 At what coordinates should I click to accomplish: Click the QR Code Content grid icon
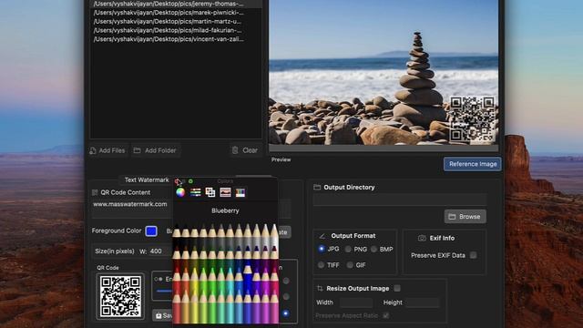click(x=95, y=192)
